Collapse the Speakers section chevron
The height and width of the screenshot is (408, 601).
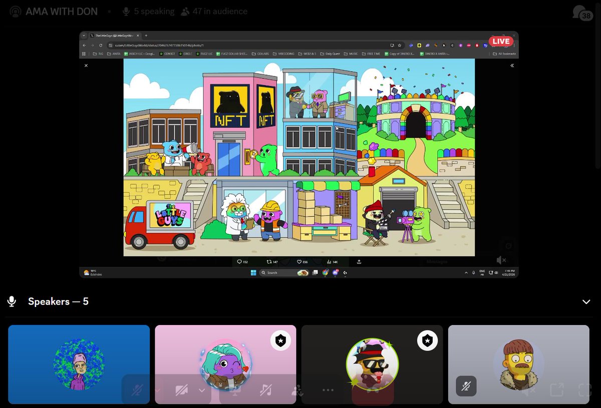pyautogui.click(x=586, y=301)
